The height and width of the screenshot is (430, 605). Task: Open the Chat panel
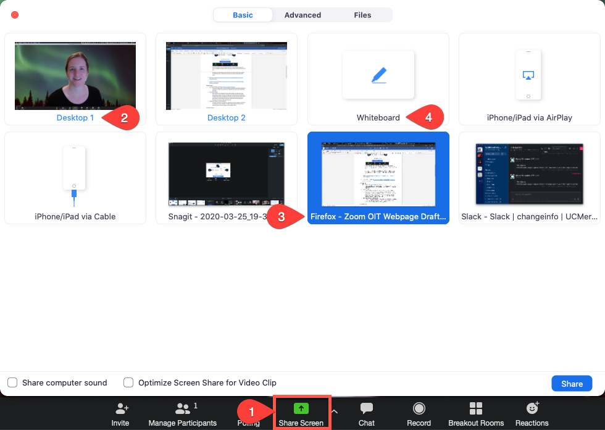366,413
